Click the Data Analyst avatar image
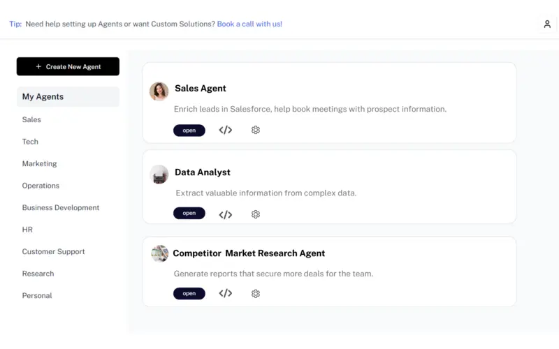Viewport: 559px width, 349px height. tap(159, 174)
